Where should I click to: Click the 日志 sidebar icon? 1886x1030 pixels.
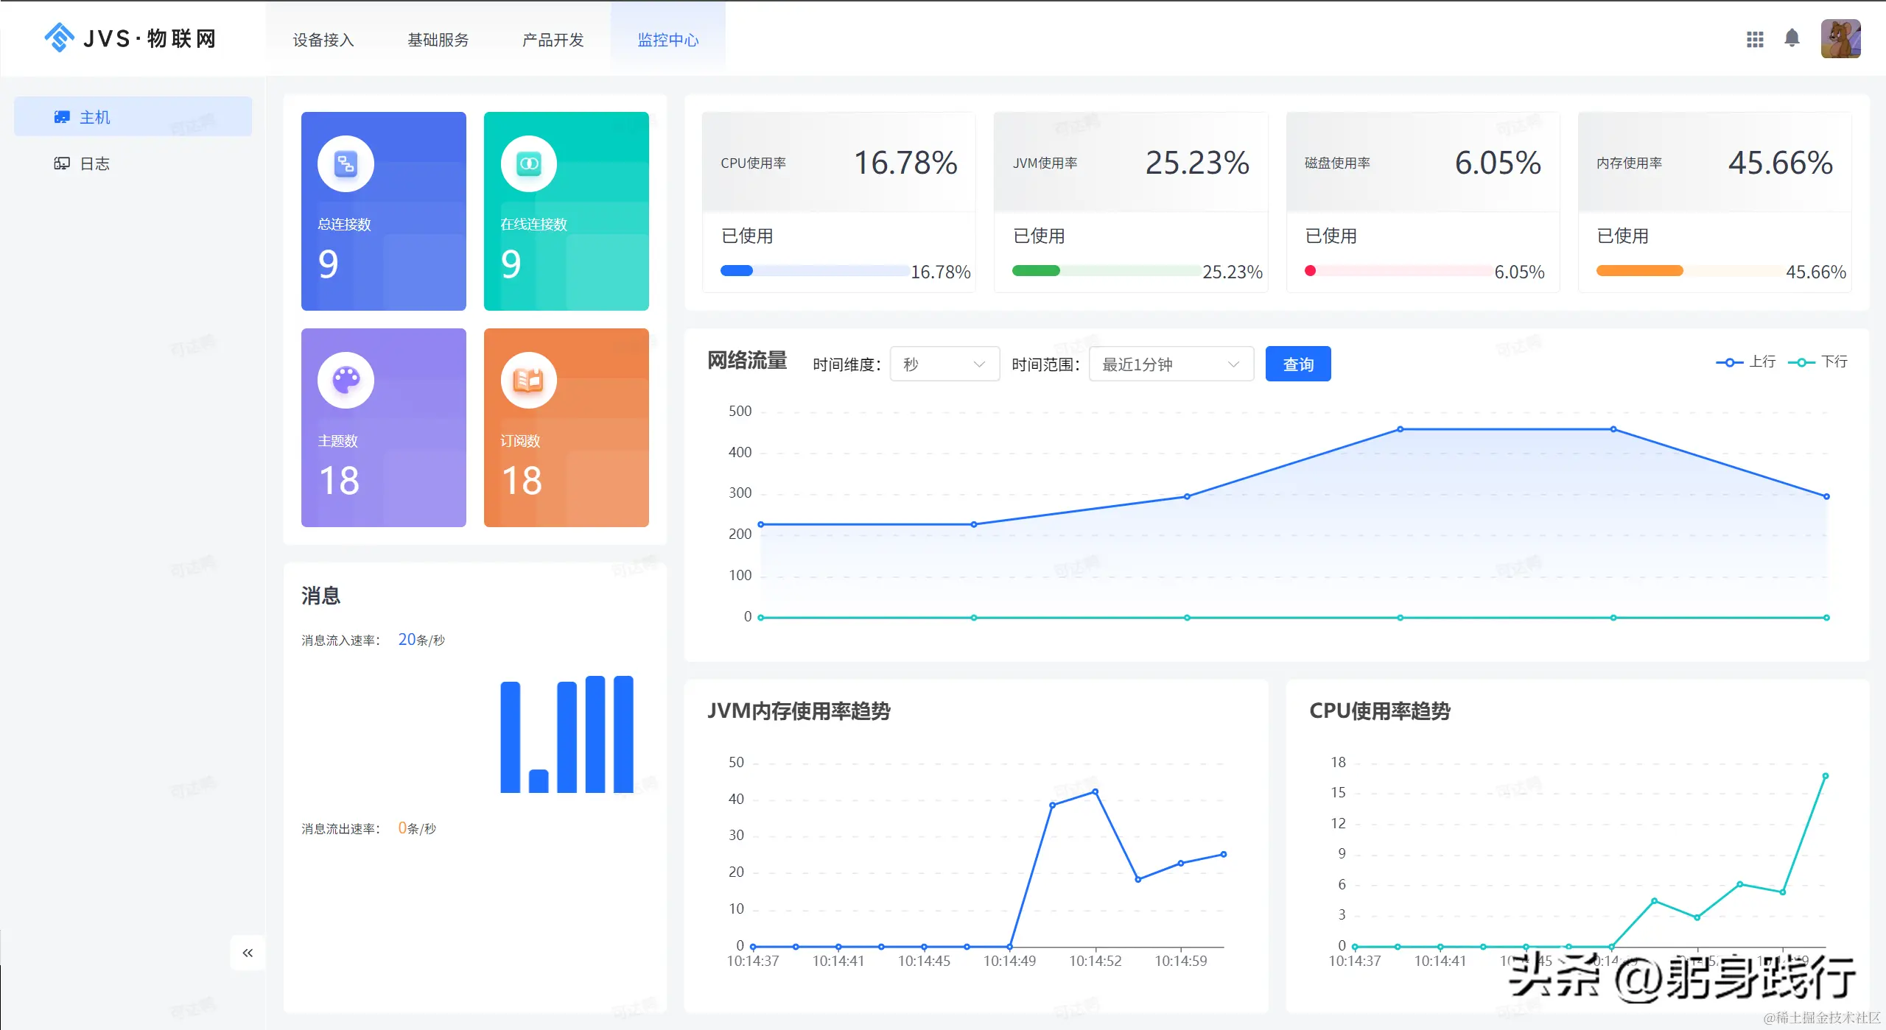click(x=62, y=163)
